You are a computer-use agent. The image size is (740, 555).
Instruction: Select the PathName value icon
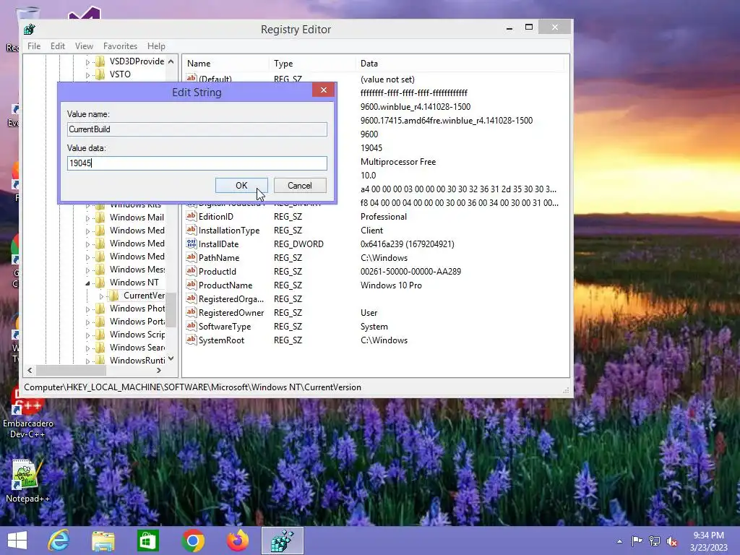coord(191,258)
